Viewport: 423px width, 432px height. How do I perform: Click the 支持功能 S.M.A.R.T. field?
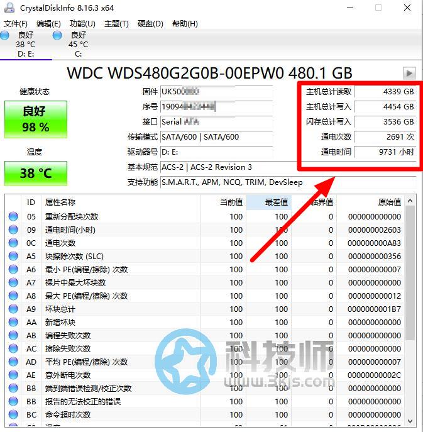pos(288,182)
